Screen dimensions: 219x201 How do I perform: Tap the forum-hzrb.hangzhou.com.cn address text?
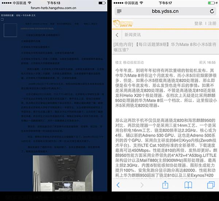(x=54, y=8)
